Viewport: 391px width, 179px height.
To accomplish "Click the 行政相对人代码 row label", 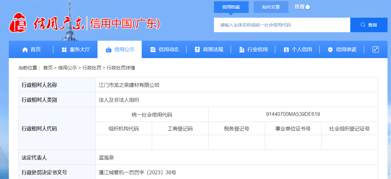I will coord(39,128).
